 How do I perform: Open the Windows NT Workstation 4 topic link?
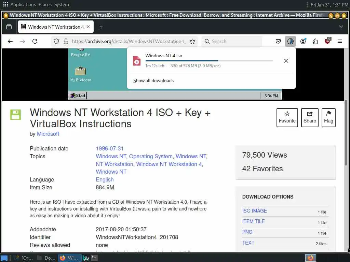point(169,164)
